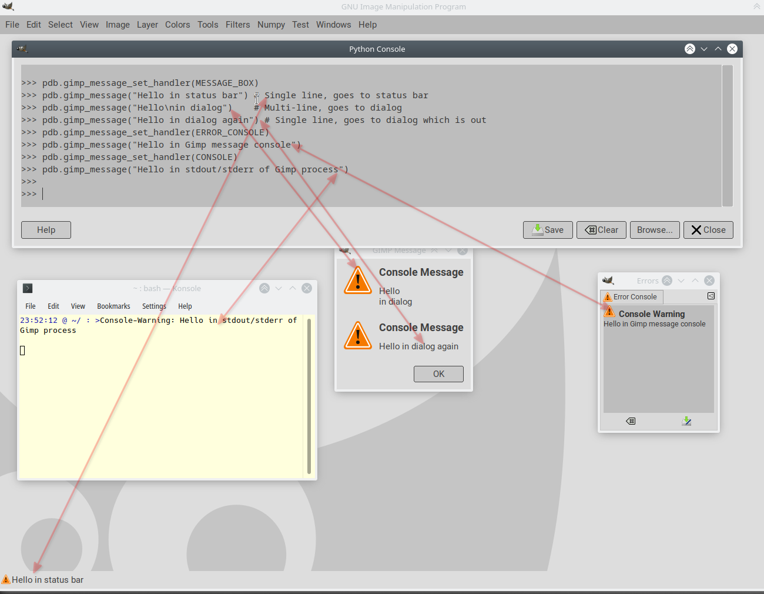Maximize the Python Console window
Screen dimensions: 764x594
point(718,49)
